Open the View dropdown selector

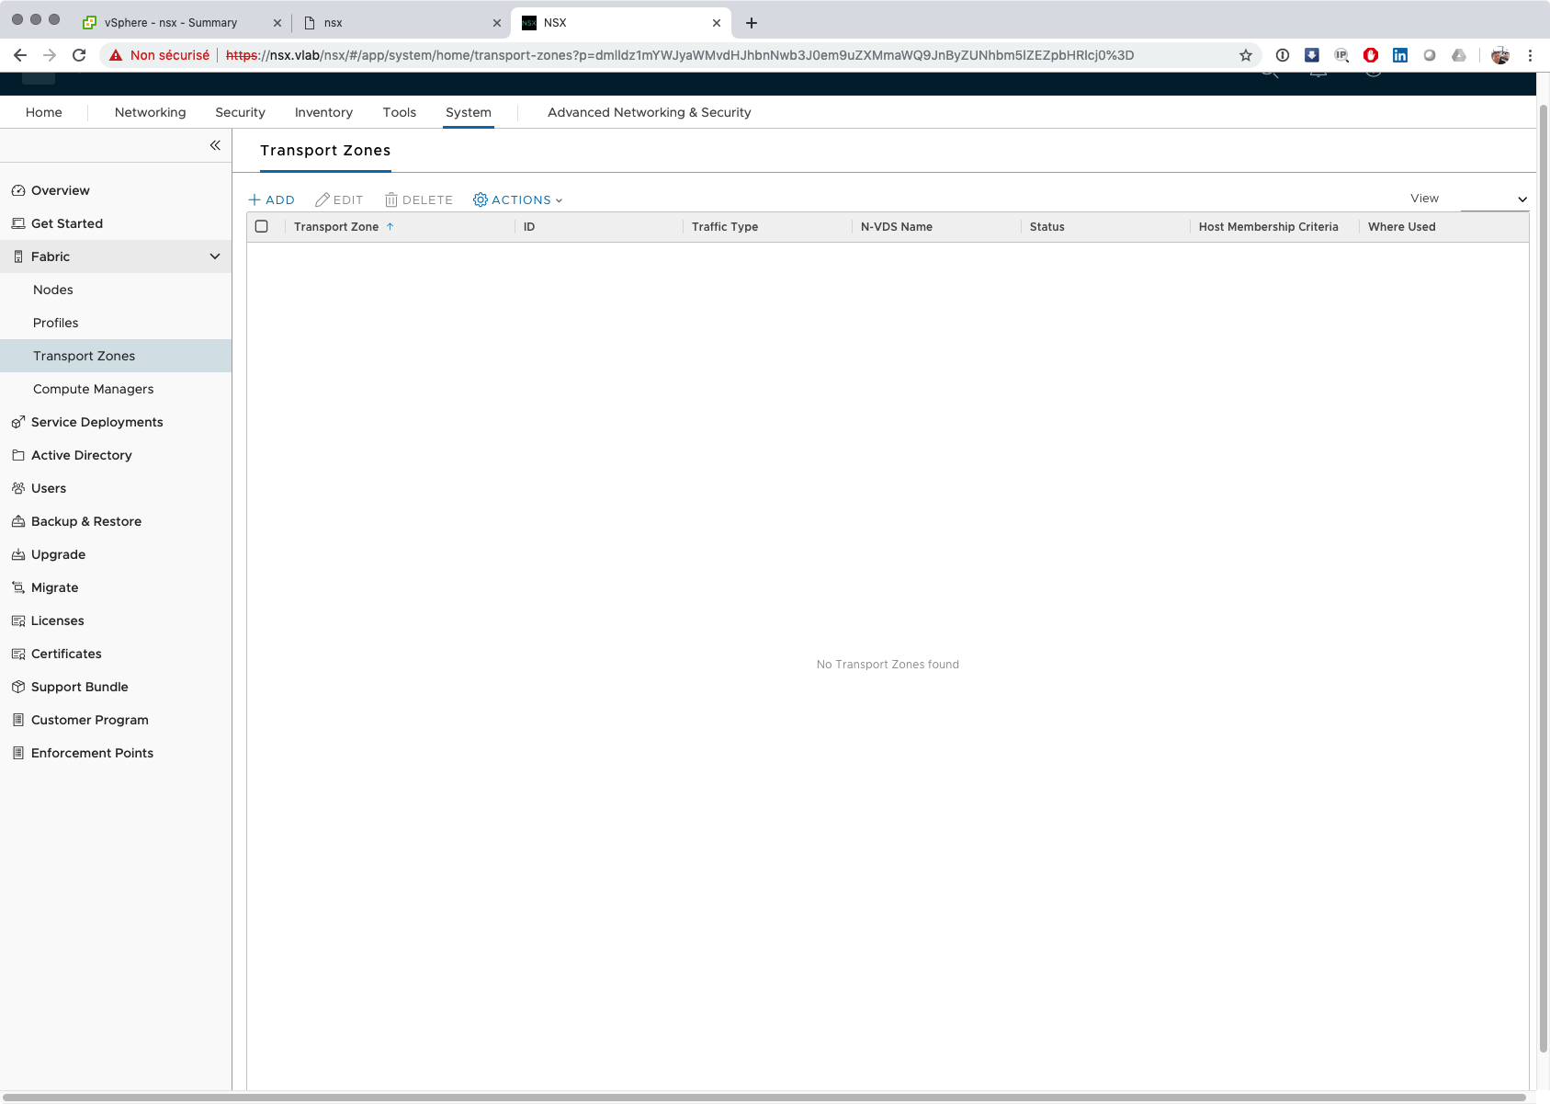pyautogui.click(x=1494, y=199)
